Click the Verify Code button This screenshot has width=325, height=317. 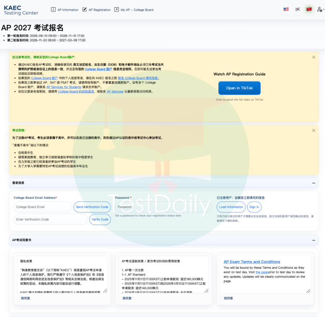coord(100,219)
